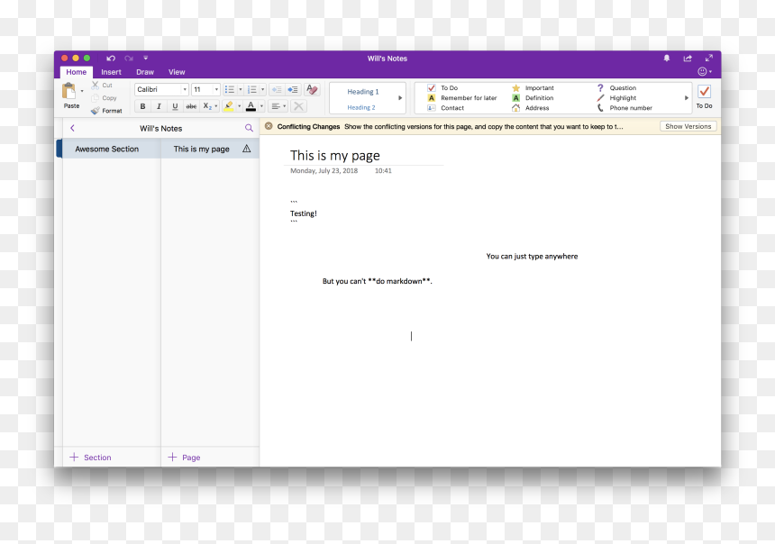
Task: Toggle Bold formatting
Action: tap(143, 106)
